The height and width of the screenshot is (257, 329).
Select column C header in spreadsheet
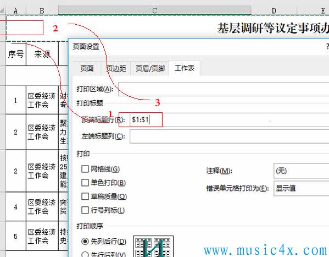(x=154, y=10)
